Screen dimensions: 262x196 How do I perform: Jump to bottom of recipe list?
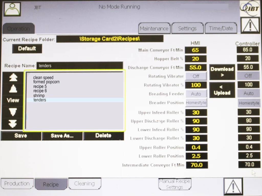tap(13, 123)
